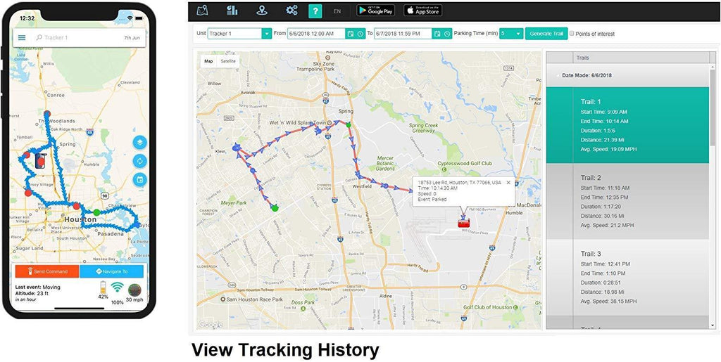
Task: Expand the Parking Time minutes dropdown
Action: 519,34
